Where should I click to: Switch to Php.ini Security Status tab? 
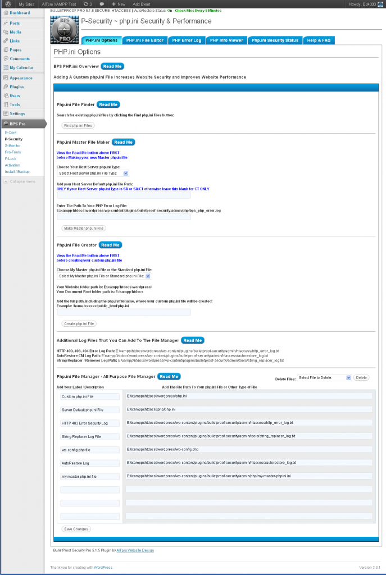pos(275,40)
